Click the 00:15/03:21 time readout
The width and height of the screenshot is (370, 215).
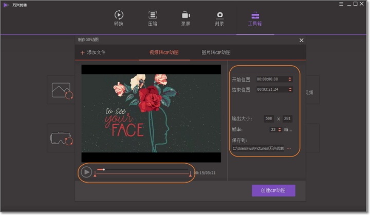[x=205, y=173]
